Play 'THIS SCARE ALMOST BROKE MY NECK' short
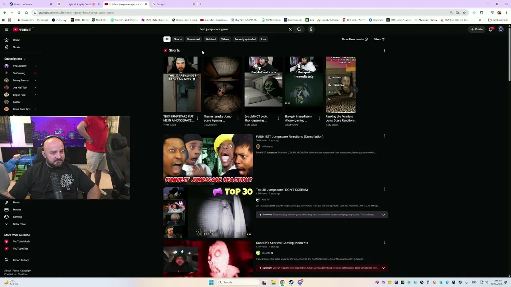The width and height of the screenshot is (511, 287). 182,85
